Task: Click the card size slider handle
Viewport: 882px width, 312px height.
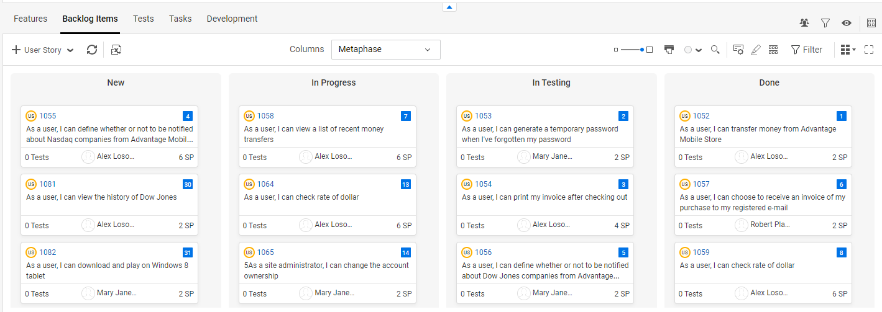Action: (642, 50)
